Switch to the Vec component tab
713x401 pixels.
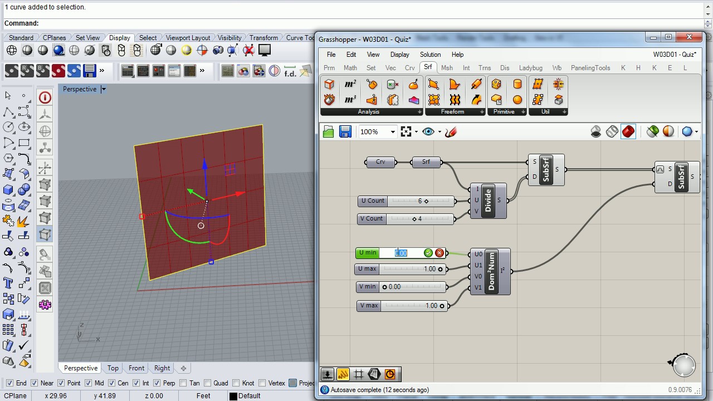pos(390,68)
